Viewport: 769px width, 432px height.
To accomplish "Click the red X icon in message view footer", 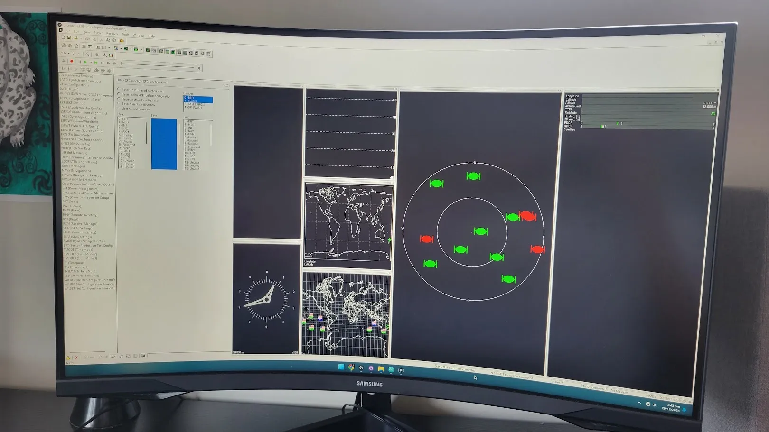I will coord(76,358).
